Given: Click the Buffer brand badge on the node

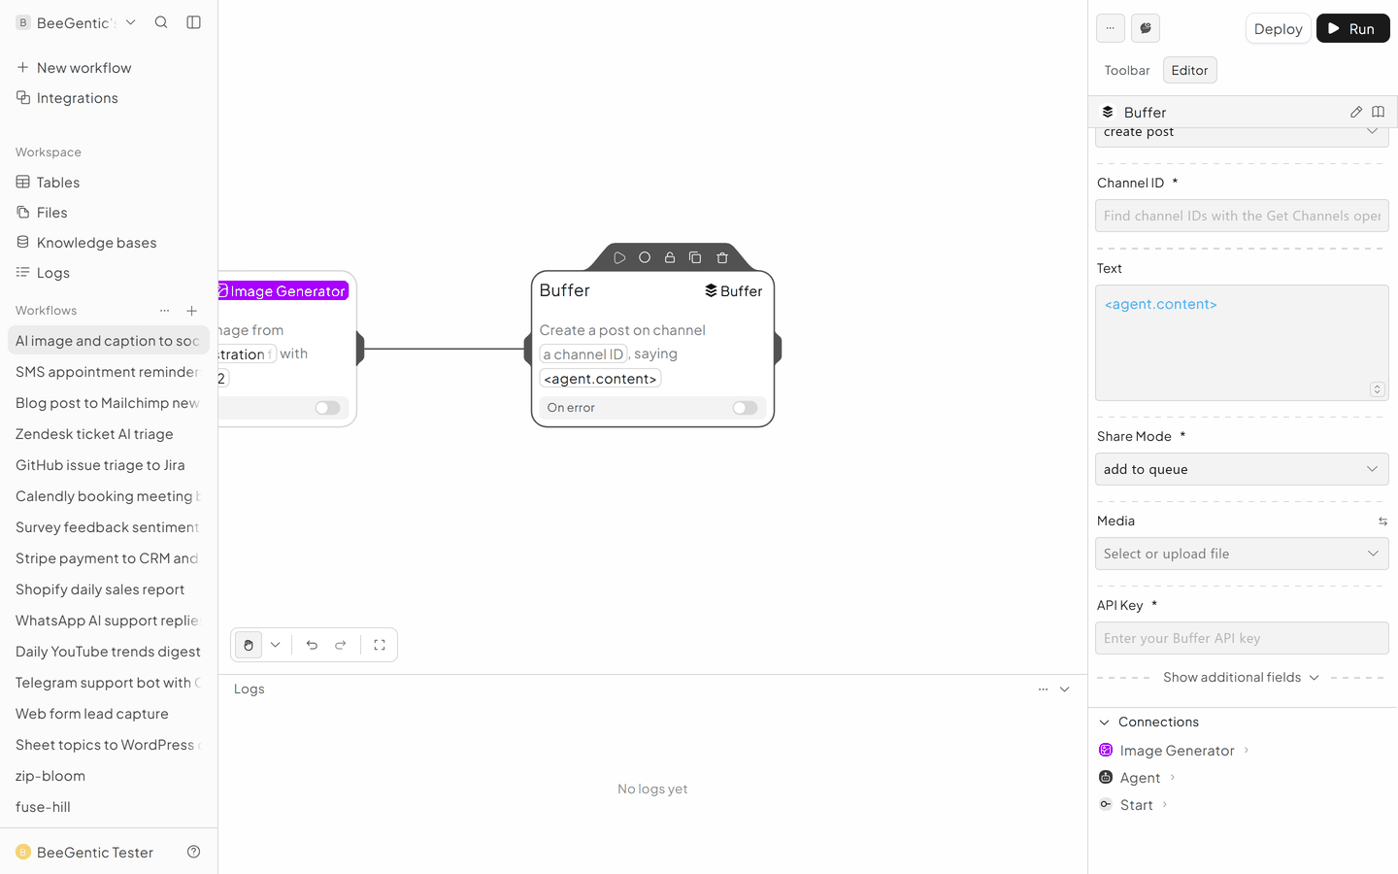Looking at the screenshot, I should [x=734, y=290].
